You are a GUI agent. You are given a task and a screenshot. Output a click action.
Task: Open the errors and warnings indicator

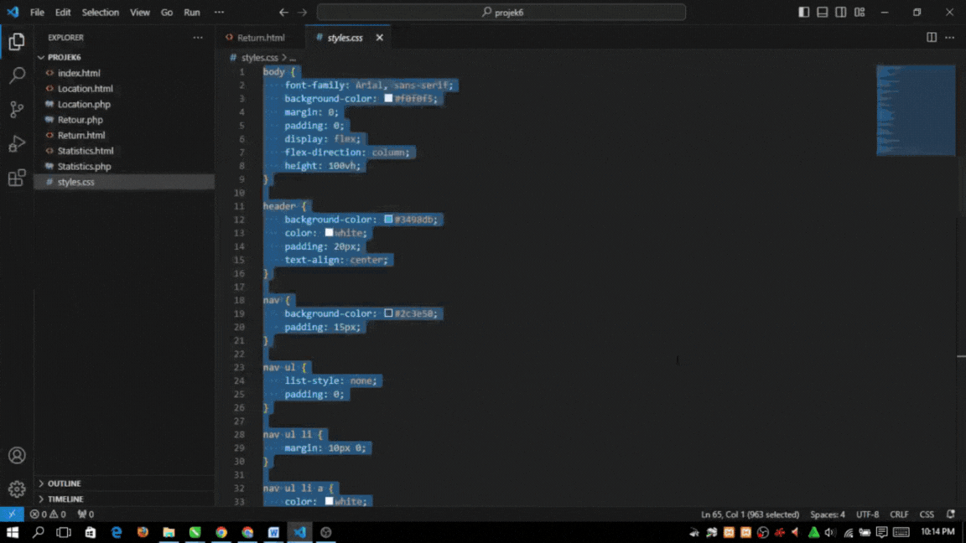pos(48,514)
